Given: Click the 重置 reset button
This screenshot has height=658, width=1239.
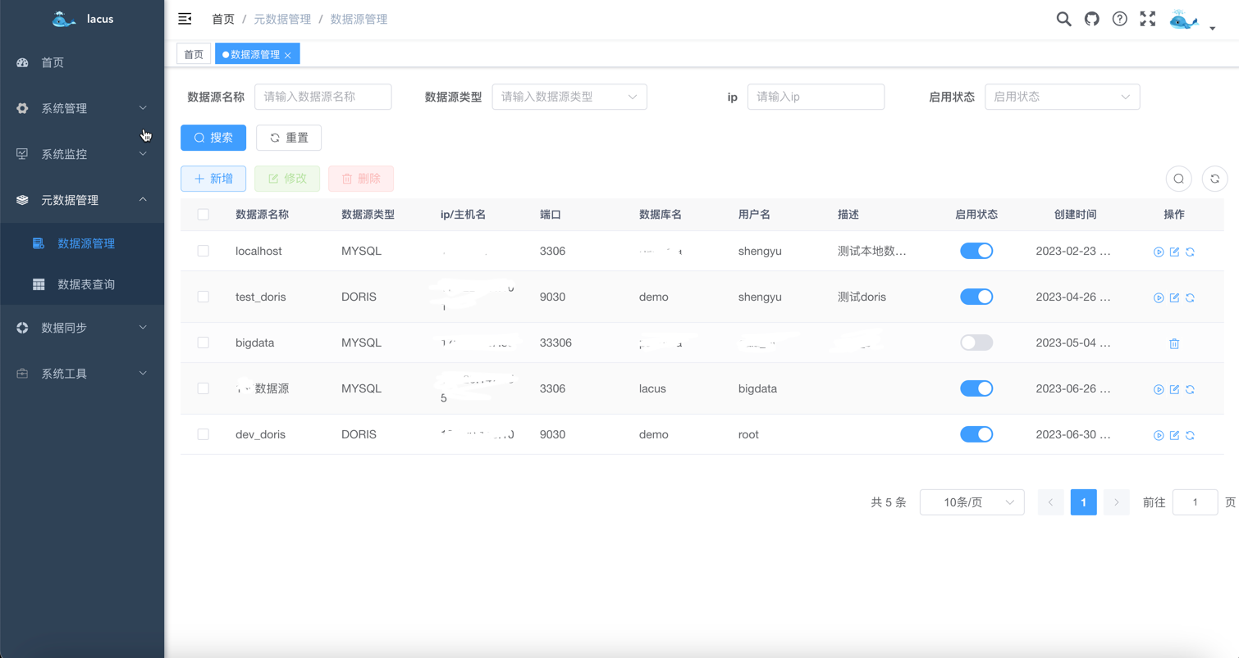Looking at the screenshot, I should click(289, 138).
